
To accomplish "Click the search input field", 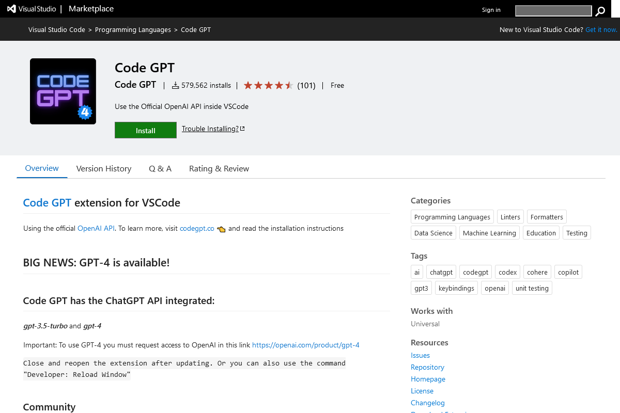I will (553, 10).
